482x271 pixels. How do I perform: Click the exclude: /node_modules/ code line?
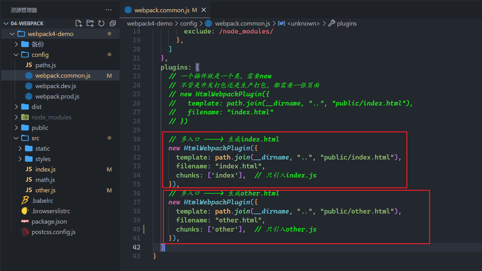pyautogui.click(x=228, y=31)
